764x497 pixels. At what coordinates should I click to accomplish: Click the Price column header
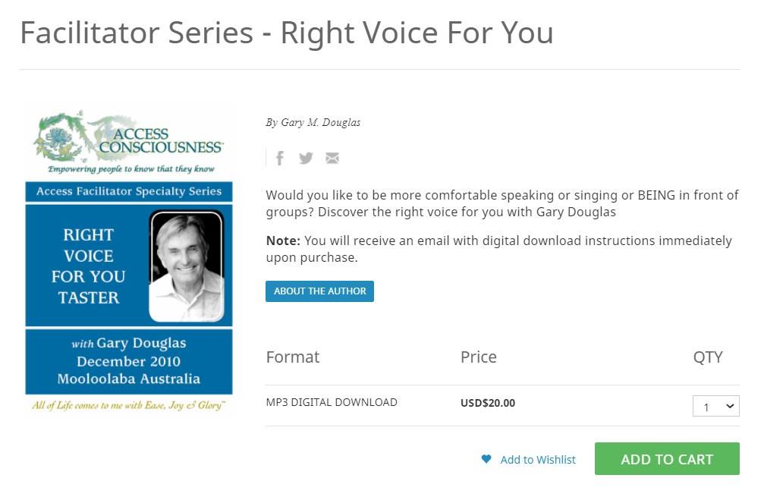coord(479,357)
